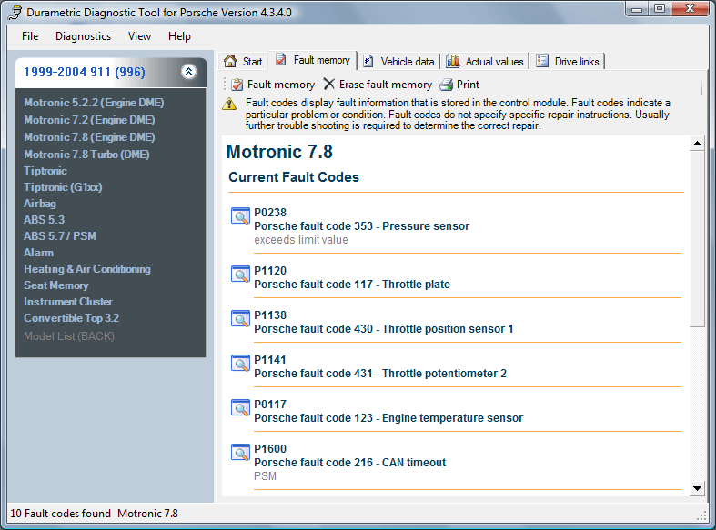Image resolution: width=716 pixels, height=530 pixels.
Task: Minimize the Durametric window
Action: [638, 8]
